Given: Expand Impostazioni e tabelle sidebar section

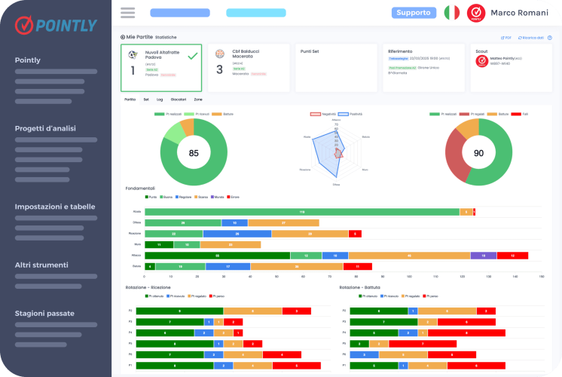Looking at the screenshot, I should (x=55, y=207).
